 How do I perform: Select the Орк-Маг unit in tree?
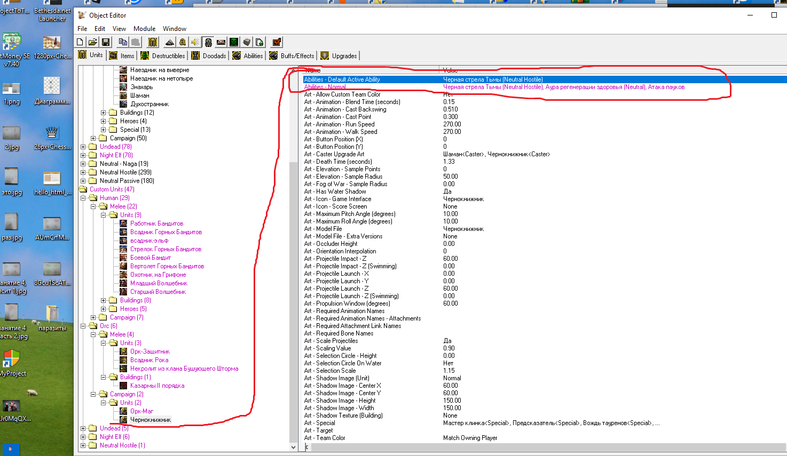(141, 411)
